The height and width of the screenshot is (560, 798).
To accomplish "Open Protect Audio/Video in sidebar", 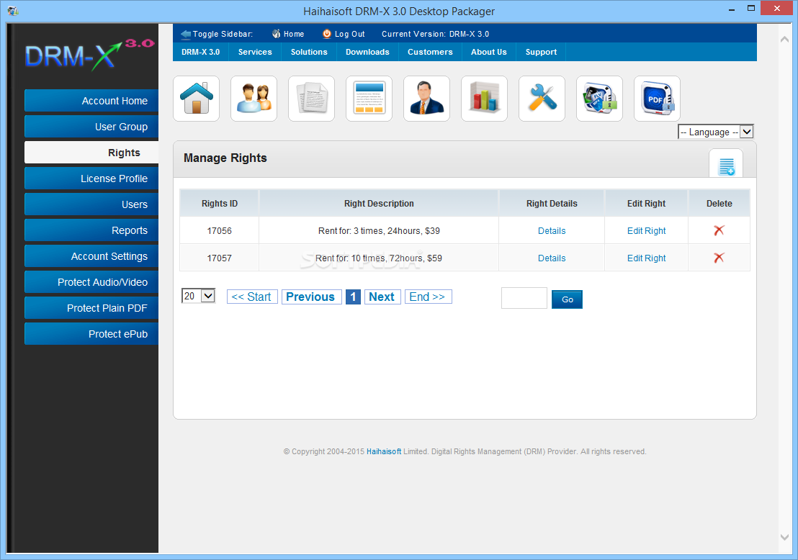I will click(91, 282).
